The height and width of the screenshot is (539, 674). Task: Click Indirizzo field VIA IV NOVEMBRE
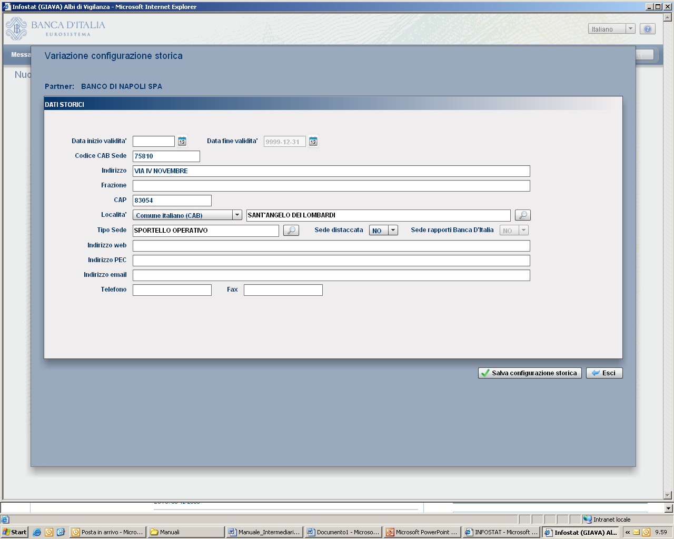tap(331, 171)
